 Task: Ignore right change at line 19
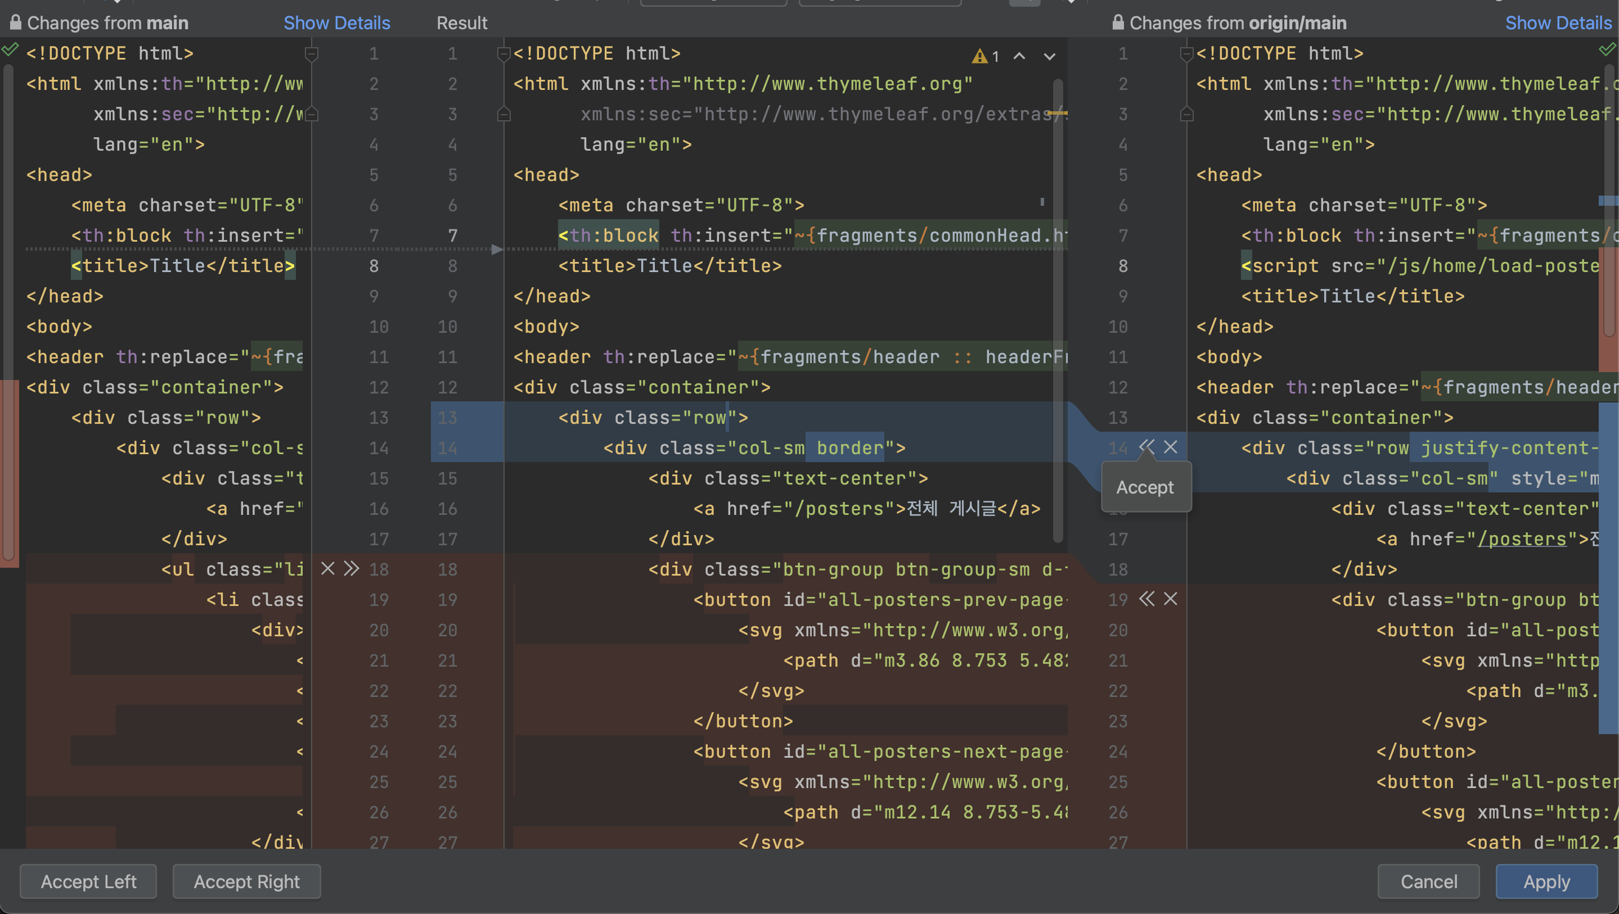pyautogui.click(x=1170, y=599)
